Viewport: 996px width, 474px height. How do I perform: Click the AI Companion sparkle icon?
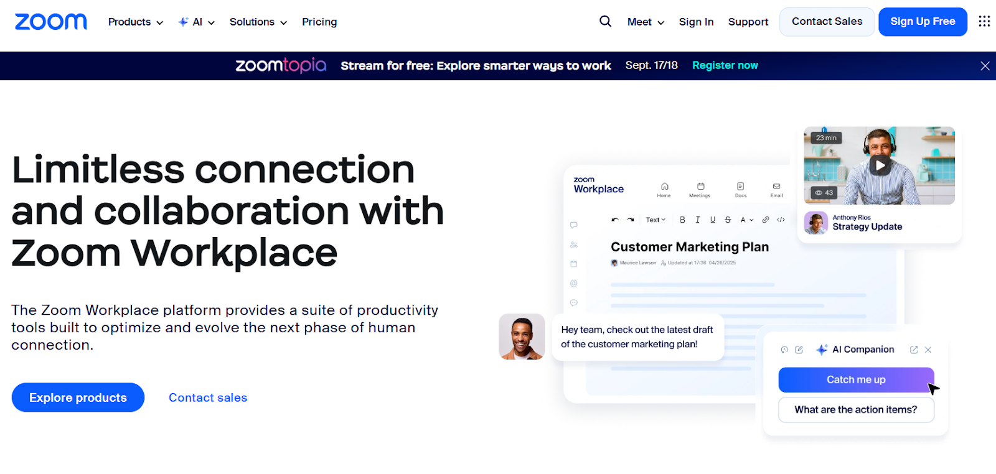pyautogui.click(x=822, y=350)
